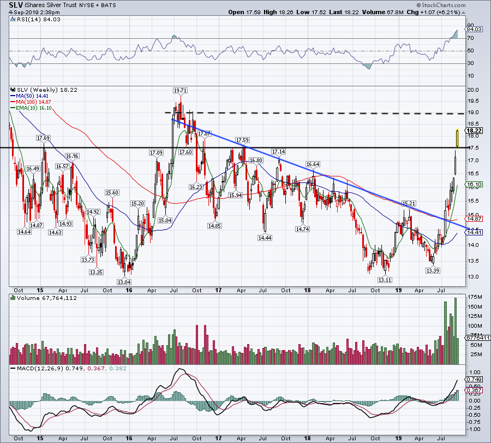Viewport: 491px width, 443px height.
Task: Click the 14.85 low price label
Action: tap(214, 226)
